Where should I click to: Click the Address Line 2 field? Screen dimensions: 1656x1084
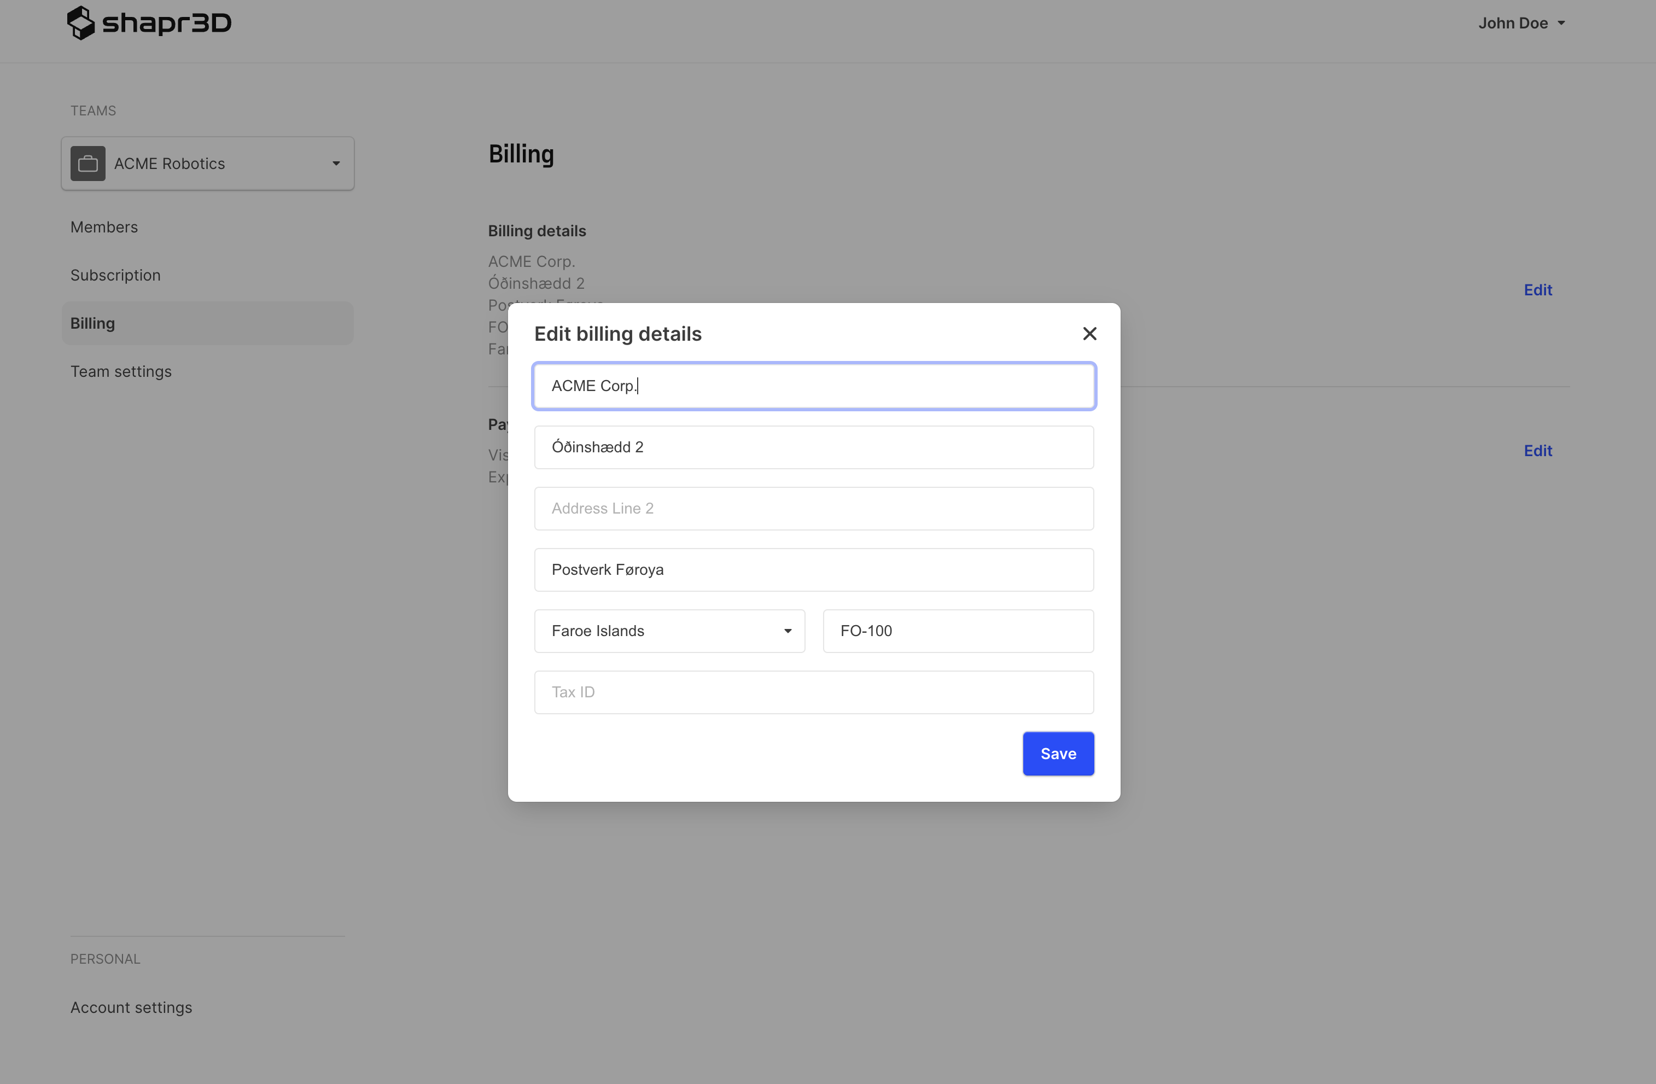click(x=814, y=509)
